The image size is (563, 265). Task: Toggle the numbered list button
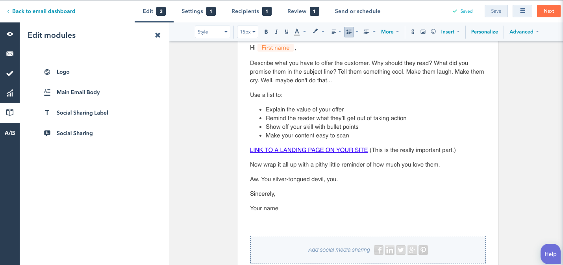[x=366, y=32]
